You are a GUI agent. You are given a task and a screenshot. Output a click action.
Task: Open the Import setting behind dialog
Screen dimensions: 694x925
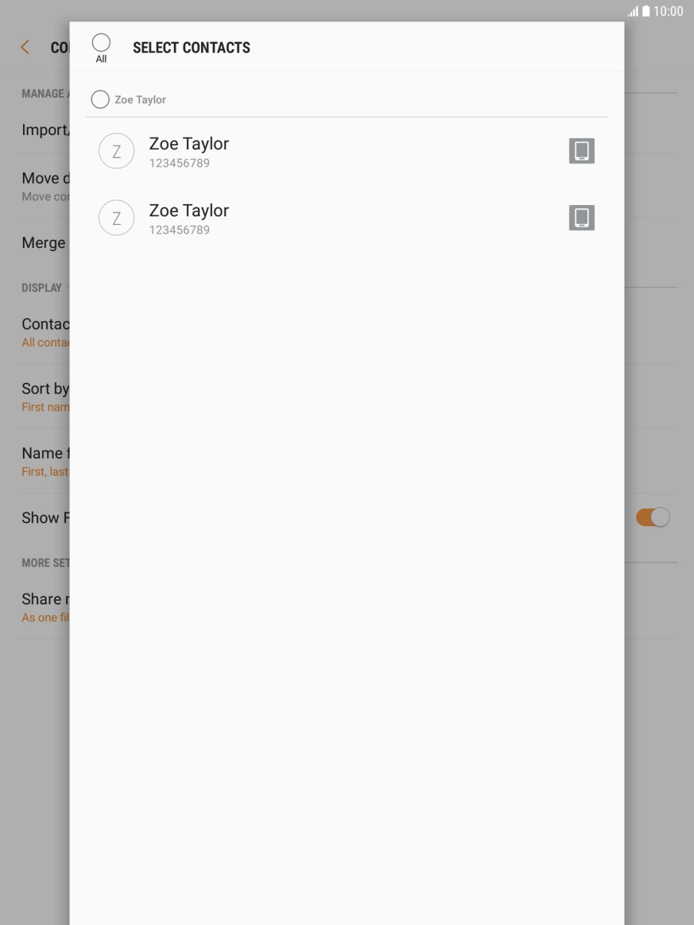pos(45,130)
